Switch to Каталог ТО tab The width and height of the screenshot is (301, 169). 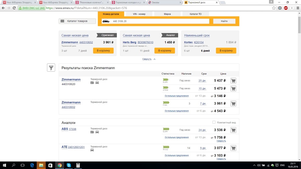196,14
